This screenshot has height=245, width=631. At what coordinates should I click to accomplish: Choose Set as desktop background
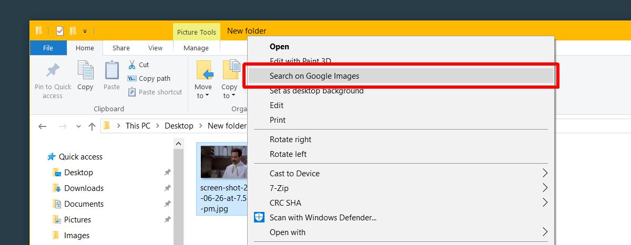(x=401, y=91)
